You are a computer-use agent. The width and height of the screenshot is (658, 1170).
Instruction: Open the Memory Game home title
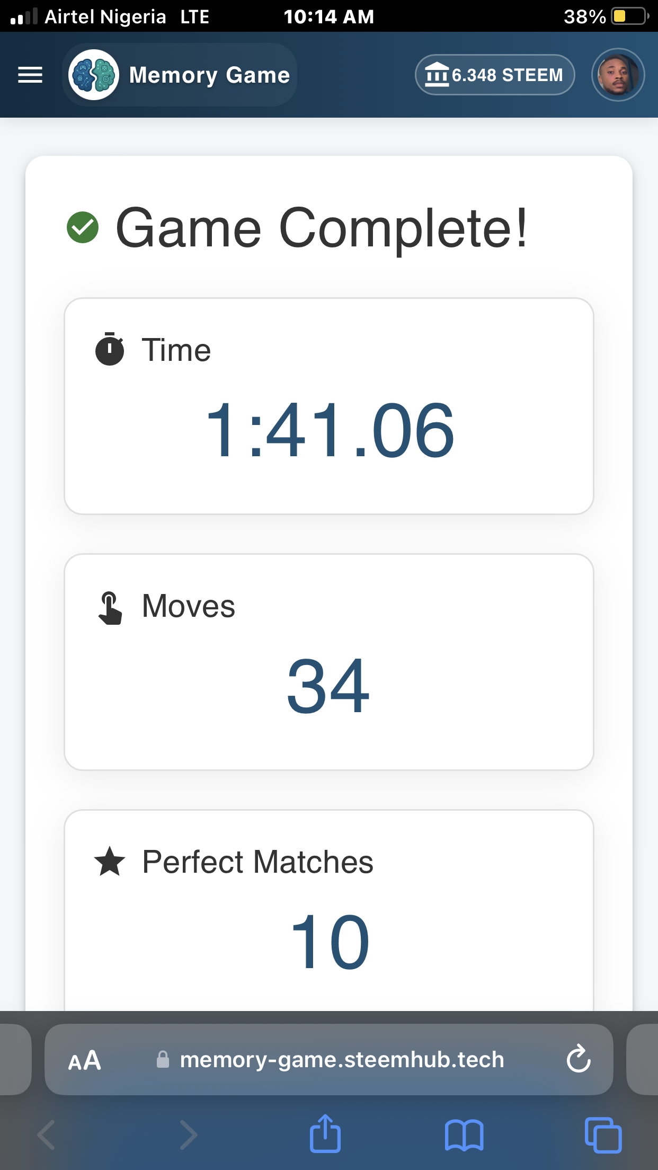210,75
